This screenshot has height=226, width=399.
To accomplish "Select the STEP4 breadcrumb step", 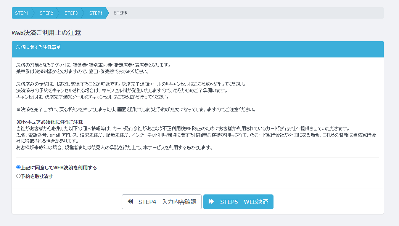I will click(96, 13).
